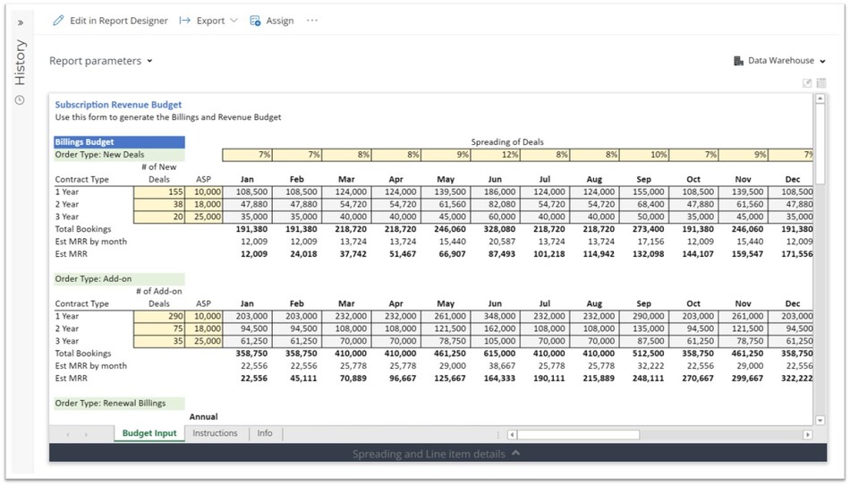The height and width of the screenshot is (486, 850).
Task: Open the more options ellipsis menu
Action: (x=312, y=21)
